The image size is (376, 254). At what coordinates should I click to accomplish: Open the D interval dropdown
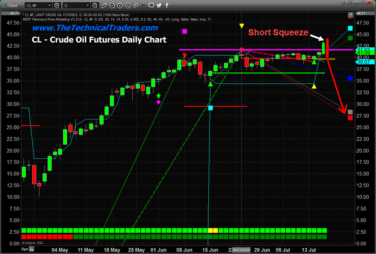(x=76, y=5)
